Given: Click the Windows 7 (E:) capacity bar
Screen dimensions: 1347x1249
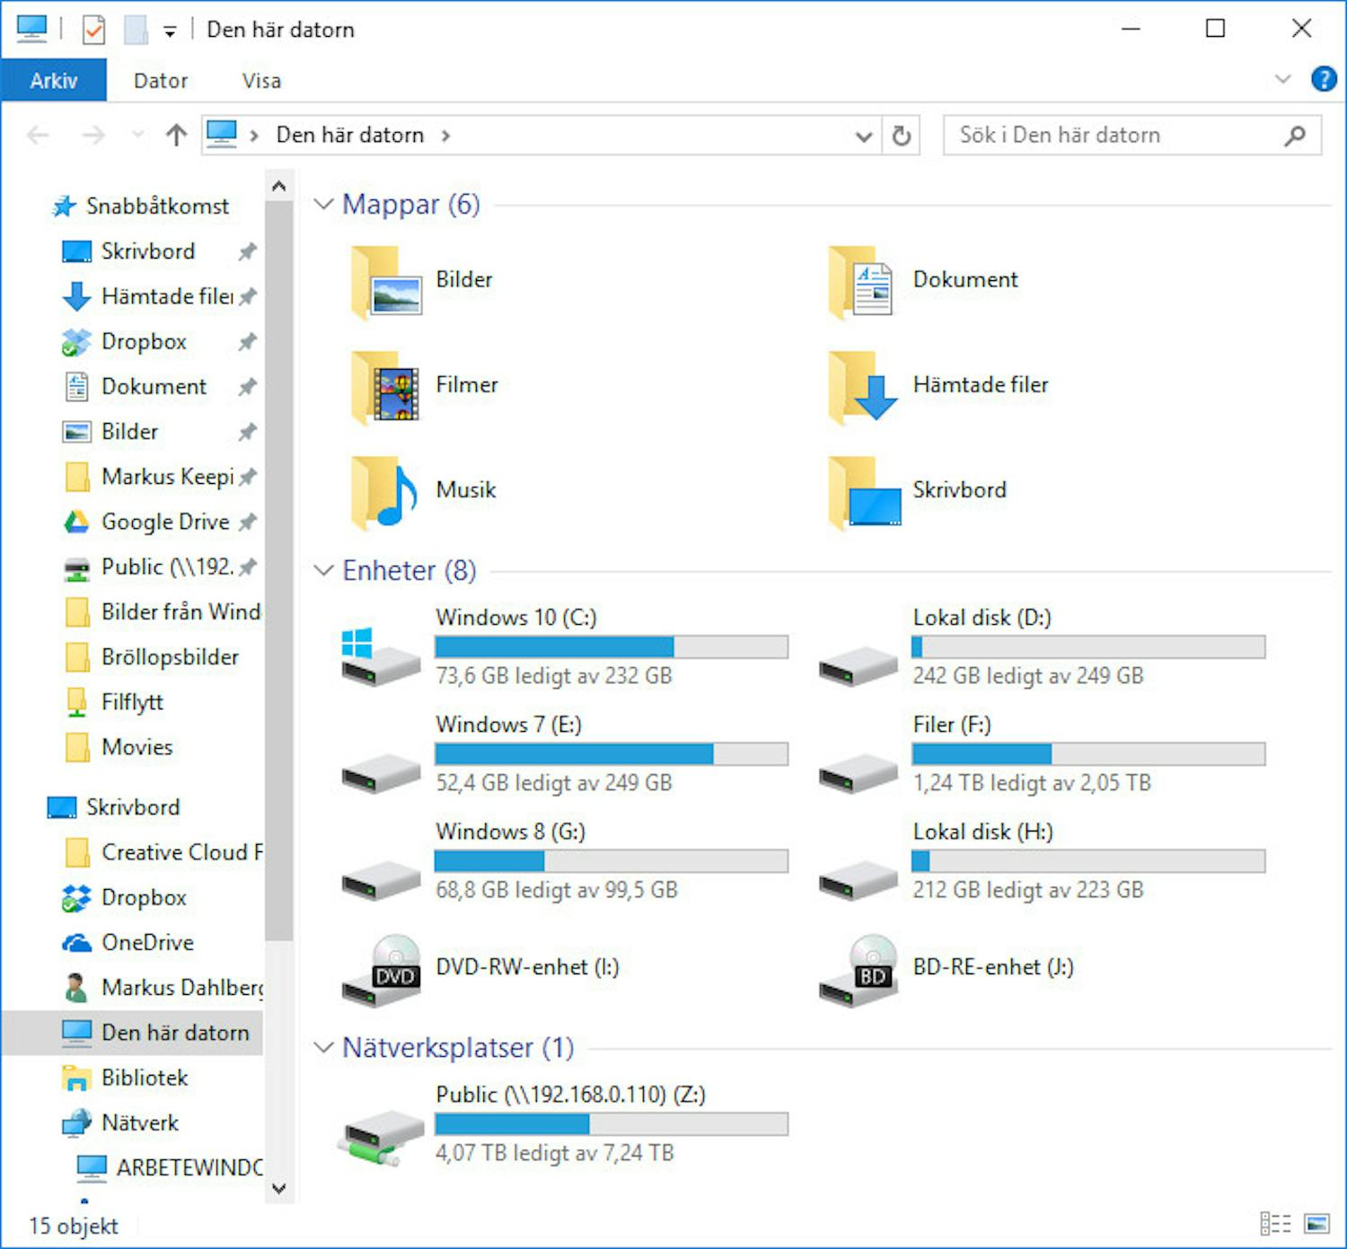Looking at the screenshot, I should (x=611, y=753).
